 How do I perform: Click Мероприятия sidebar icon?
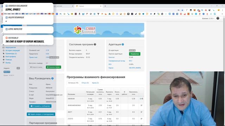(x=4, y=48)
